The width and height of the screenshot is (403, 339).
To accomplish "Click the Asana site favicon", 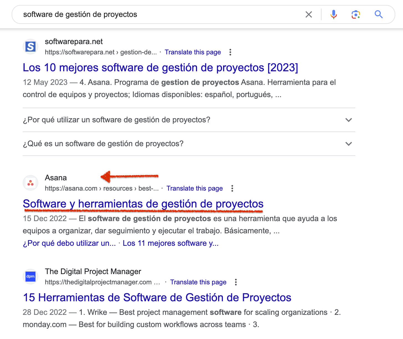I will pos(30,183).
